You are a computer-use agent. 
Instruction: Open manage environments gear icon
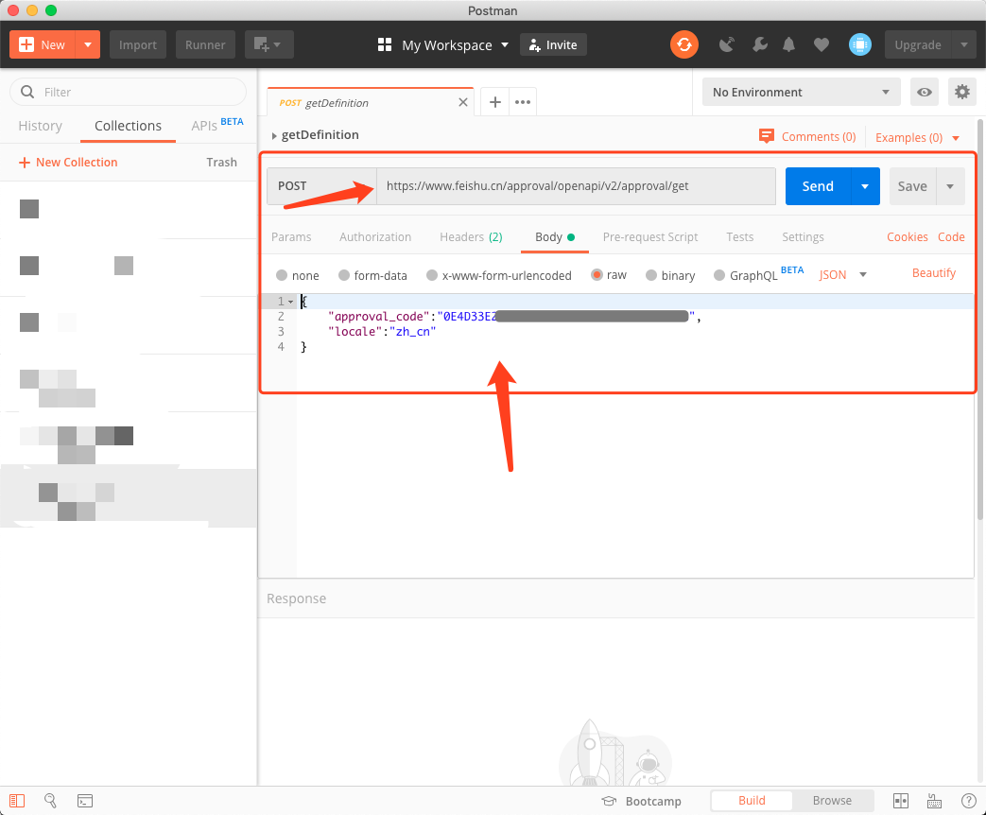[x=961, y=92]
